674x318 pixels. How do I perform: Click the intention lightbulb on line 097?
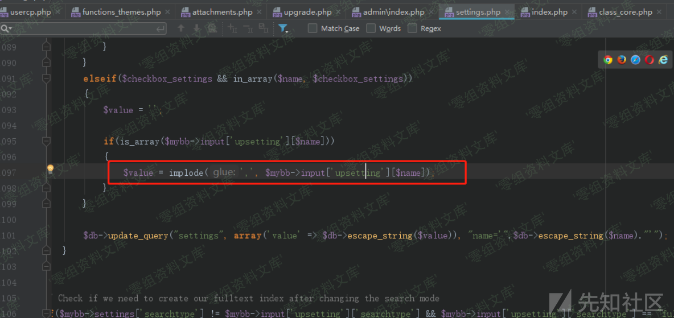click(x=50, y=169)
